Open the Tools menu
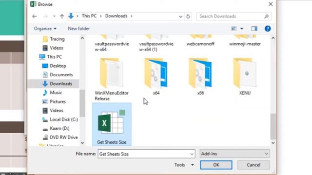 (x=184, y=165)
